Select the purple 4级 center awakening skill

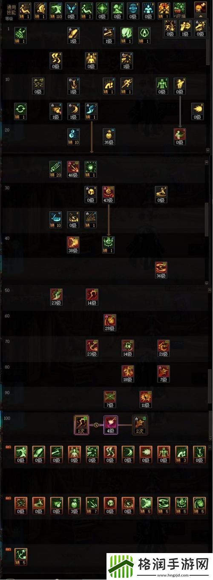coord(111,424)
